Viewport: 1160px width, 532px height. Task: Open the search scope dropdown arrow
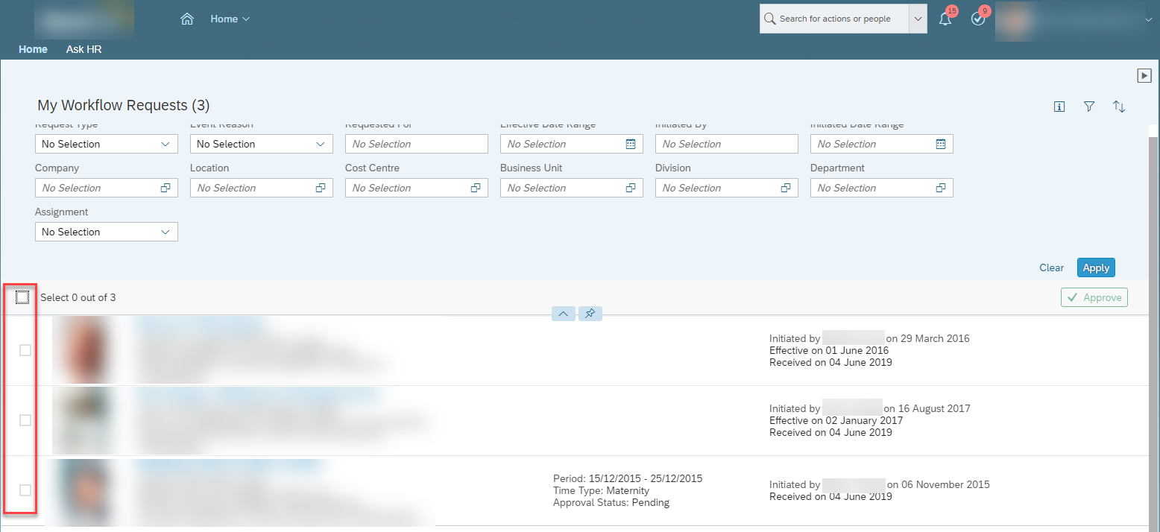pos(918,19)
